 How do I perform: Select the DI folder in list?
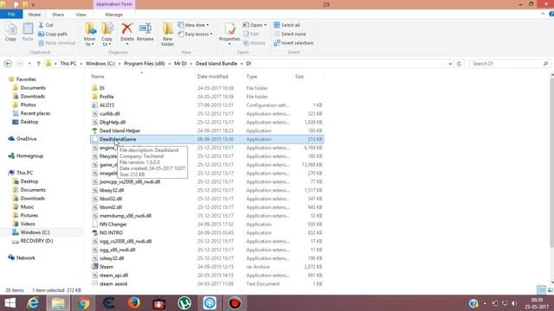(x=102, y=88)
